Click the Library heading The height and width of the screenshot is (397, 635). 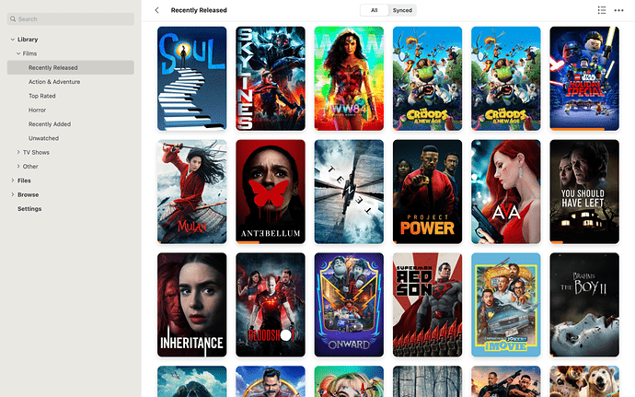pos(28,40)
